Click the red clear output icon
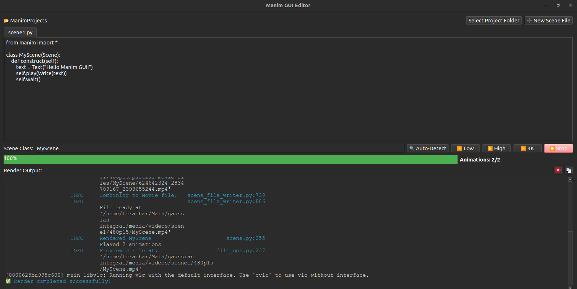Screen dimensions: 577x289 click(558, 170)
